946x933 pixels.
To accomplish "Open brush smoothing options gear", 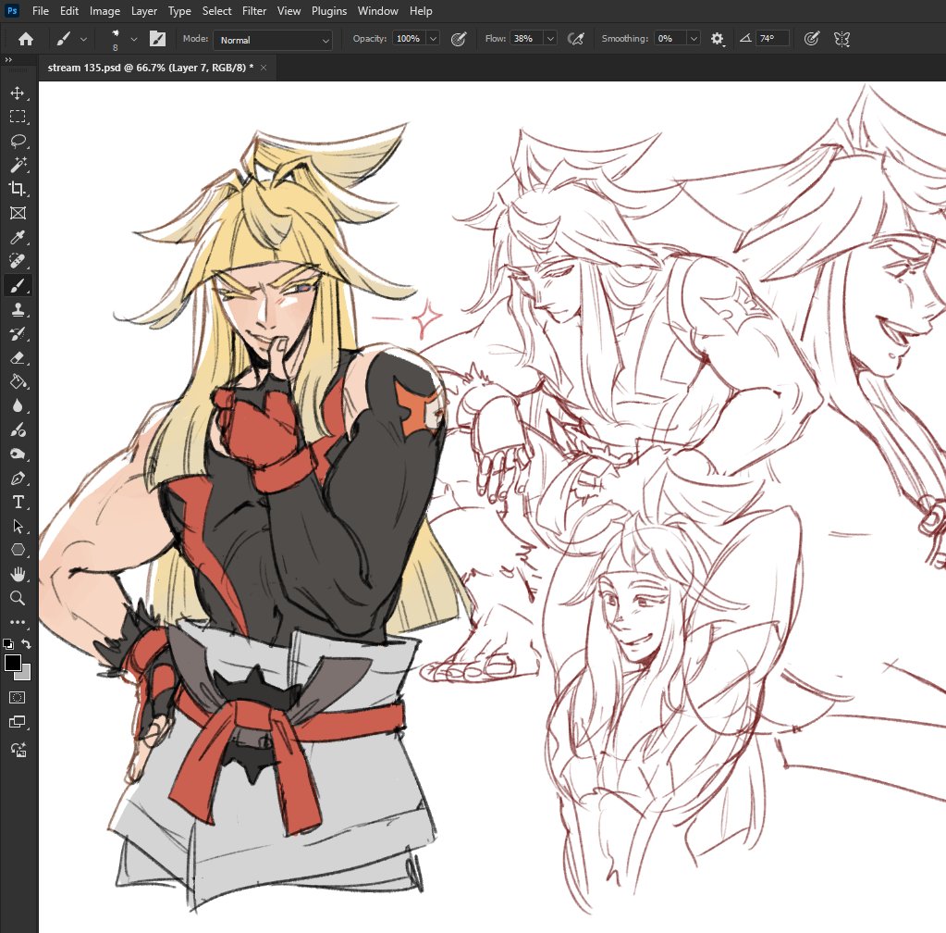I will pos(717,39).
